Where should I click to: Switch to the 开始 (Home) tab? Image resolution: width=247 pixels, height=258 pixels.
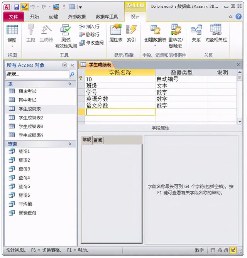[x=34, y=17]
